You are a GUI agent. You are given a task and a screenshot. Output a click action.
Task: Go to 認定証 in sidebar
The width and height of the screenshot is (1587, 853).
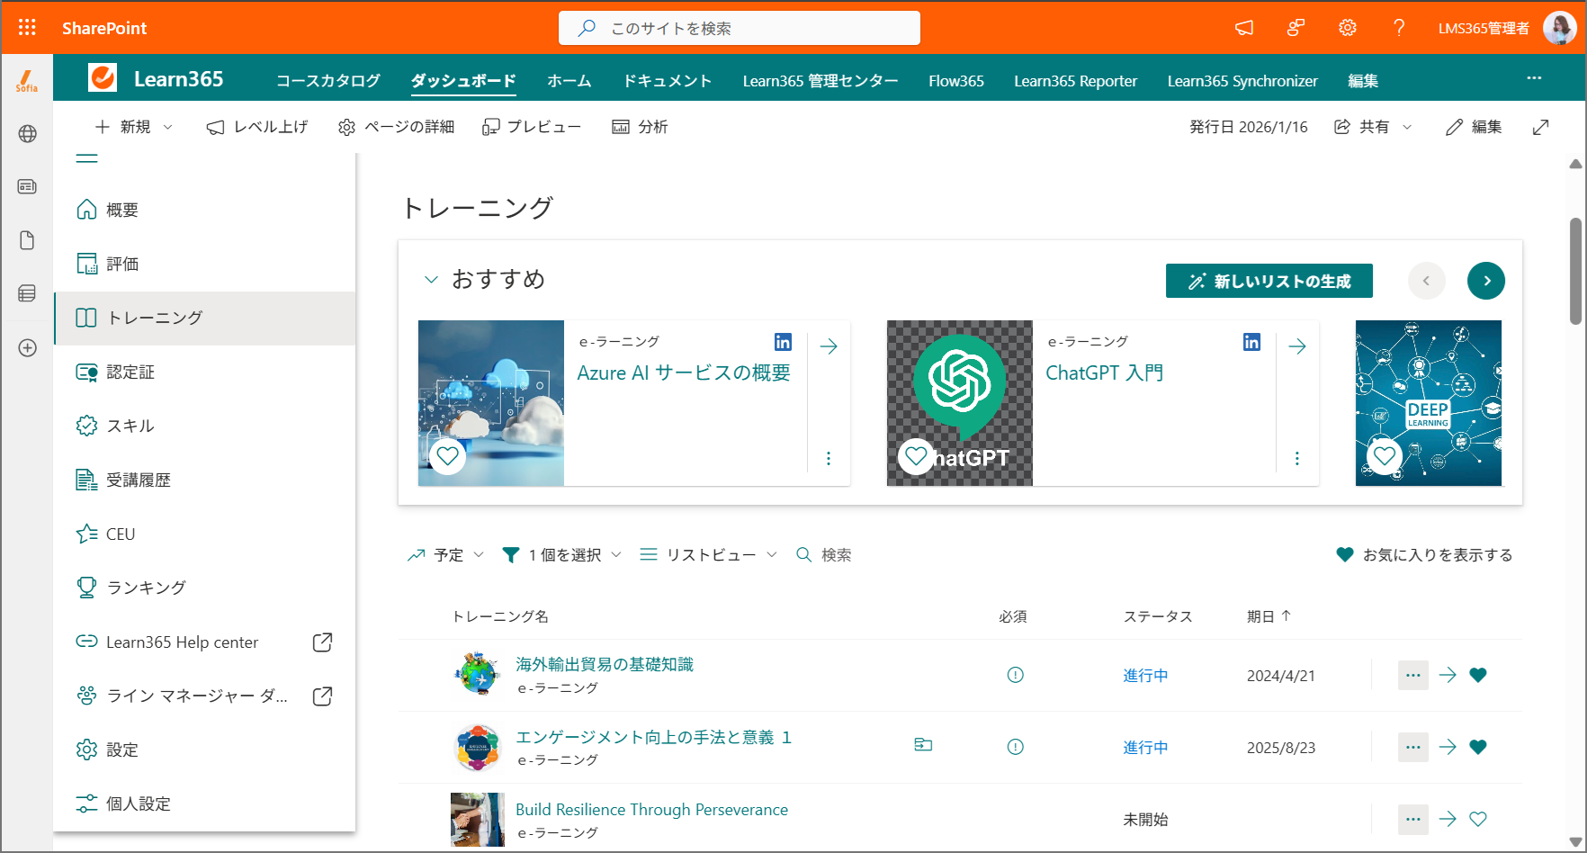tap(205, 372)
